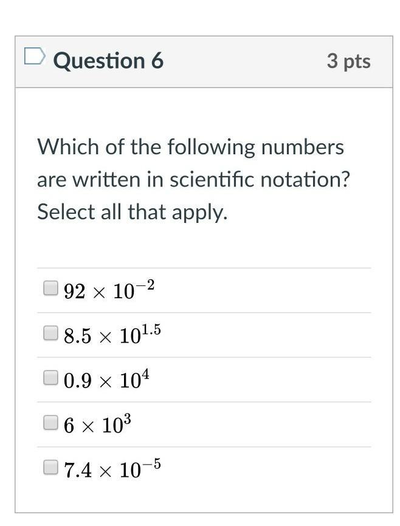Pick the 6 × 10^3 answer text

(x=97, y=425)
